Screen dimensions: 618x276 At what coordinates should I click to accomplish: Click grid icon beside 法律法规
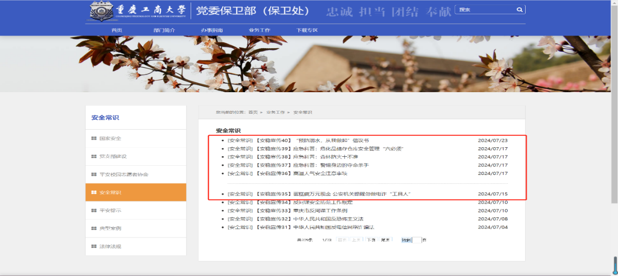tap(94, 246)
